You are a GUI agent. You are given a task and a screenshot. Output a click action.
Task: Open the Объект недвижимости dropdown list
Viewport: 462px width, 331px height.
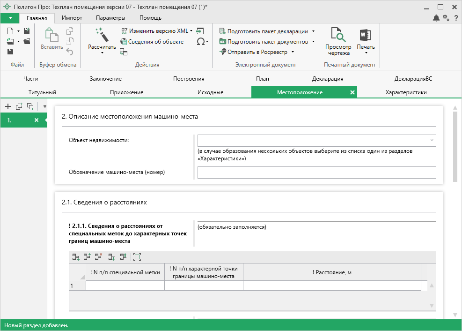(431, 140)
